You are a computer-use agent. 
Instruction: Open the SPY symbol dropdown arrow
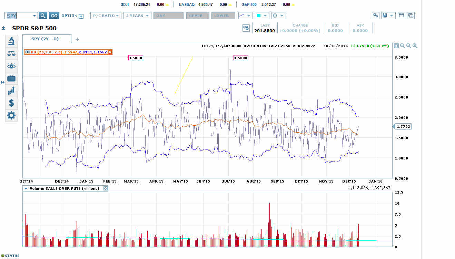(34, 15)
